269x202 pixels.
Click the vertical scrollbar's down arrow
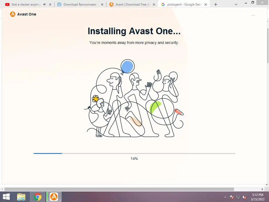pos(267,185)
